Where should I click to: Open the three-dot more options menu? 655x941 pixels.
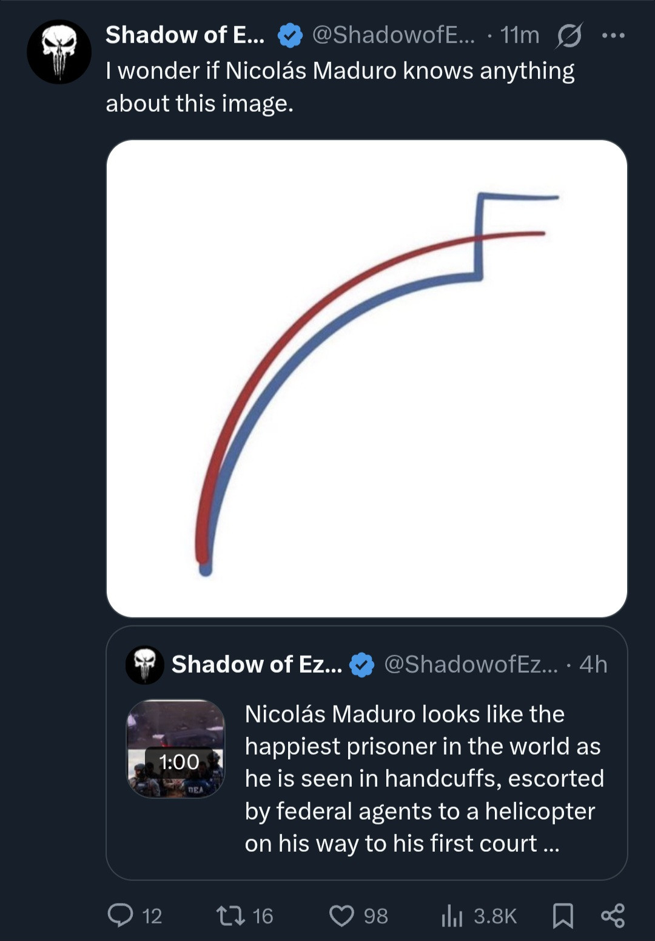[613, 36]
